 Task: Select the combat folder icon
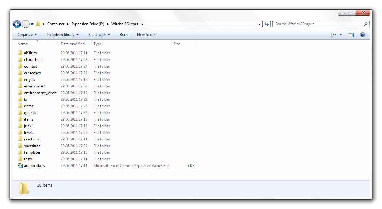(x=20, y=66)
